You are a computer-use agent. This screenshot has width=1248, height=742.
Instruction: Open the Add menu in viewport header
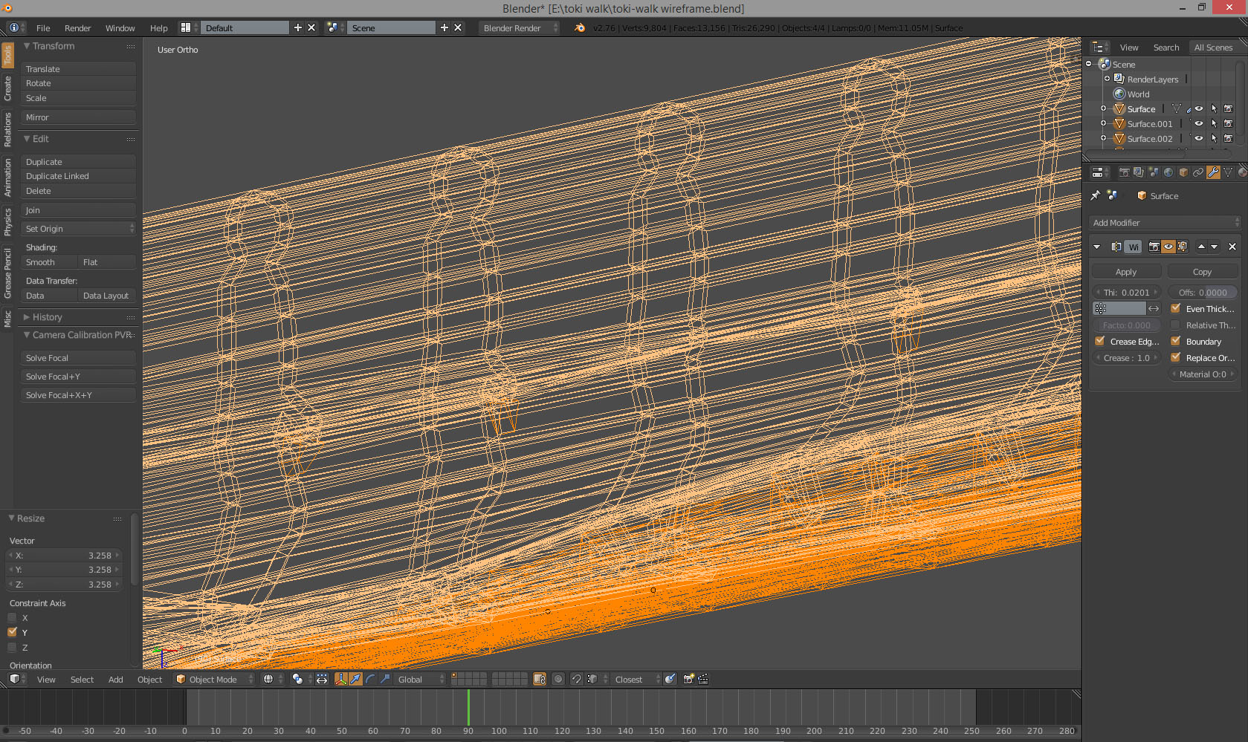115,679
